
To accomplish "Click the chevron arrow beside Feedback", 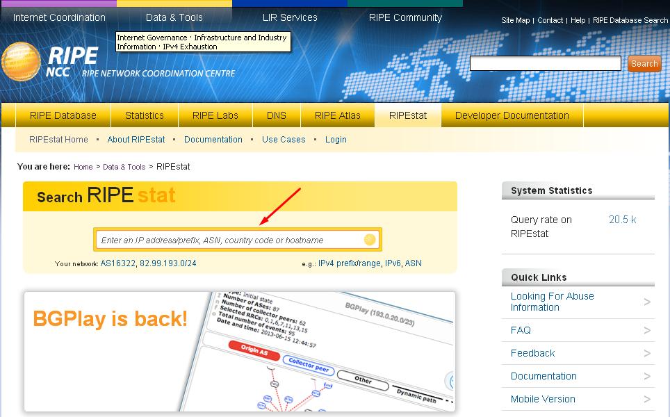I will (x=647, y=354).
